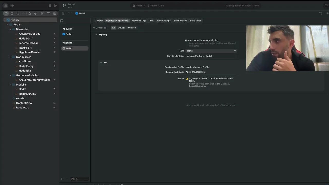
Task: Switch to Build Phases tab
Action: 180,21
